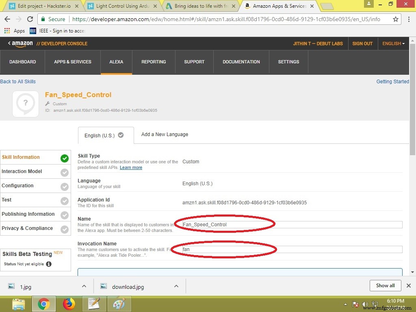Switch to the Hackster.io Edit project tab
This screenshot has height=312, width=416.
44,6
